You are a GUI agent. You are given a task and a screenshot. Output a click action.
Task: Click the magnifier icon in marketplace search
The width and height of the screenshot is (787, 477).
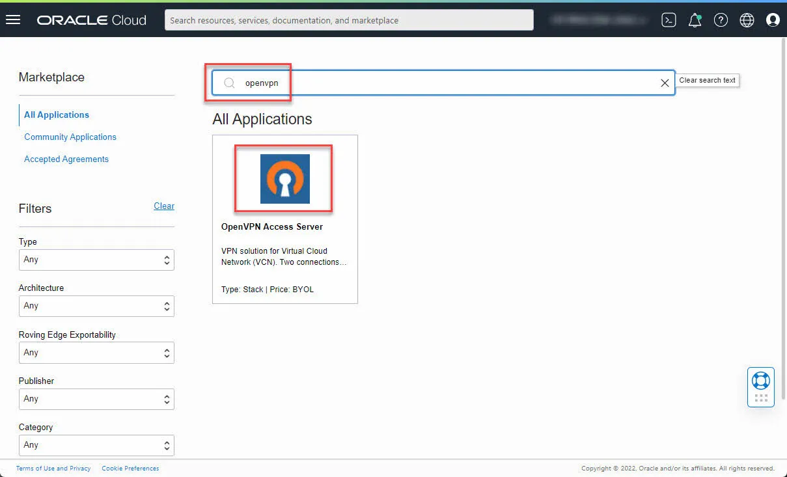229,83
